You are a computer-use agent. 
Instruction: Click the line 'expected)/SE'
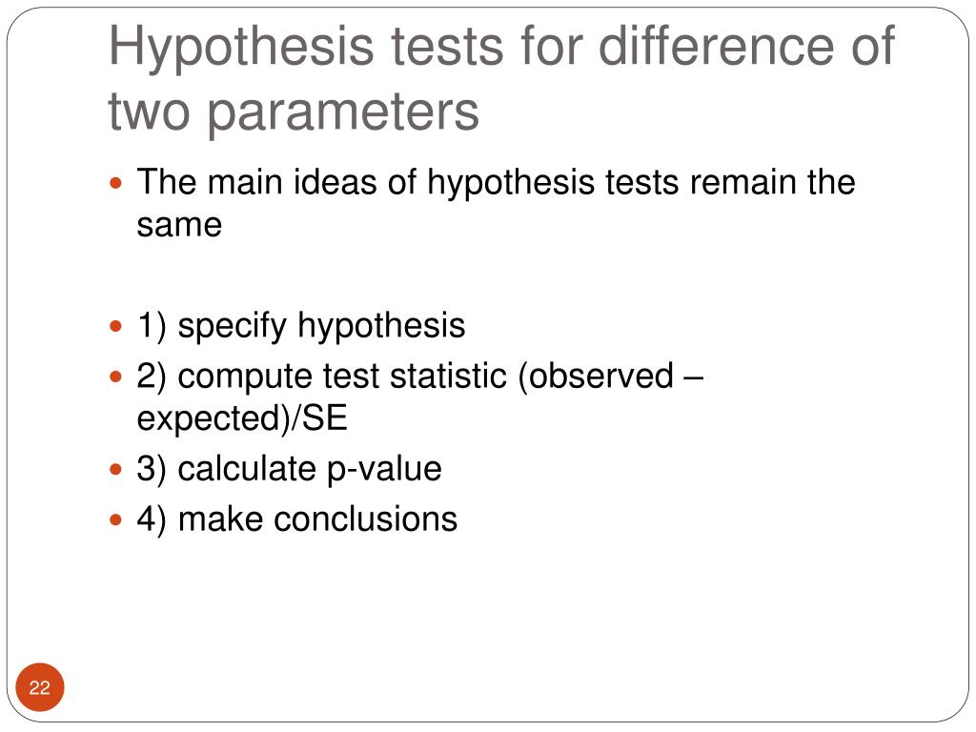click(x=242, y=418)
